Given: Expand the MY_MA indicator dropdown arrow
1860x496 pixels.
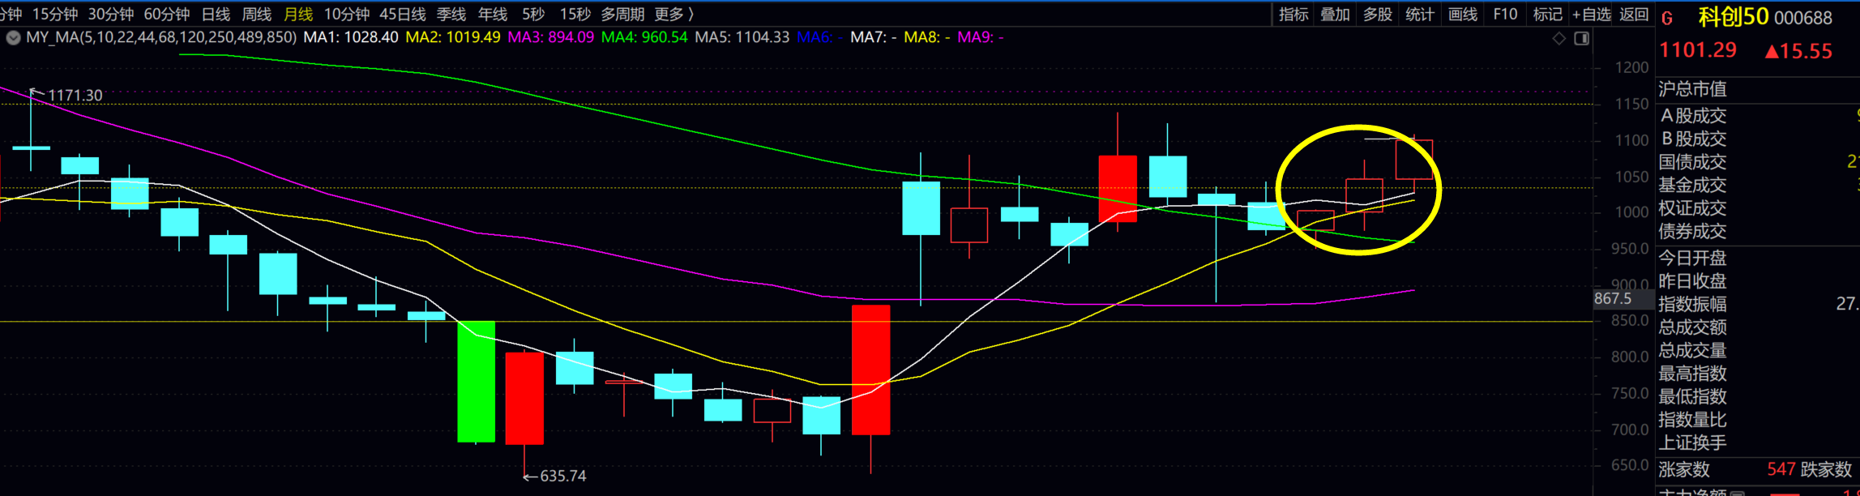Looking at the screenshot, I should click(x=13, y=37).
